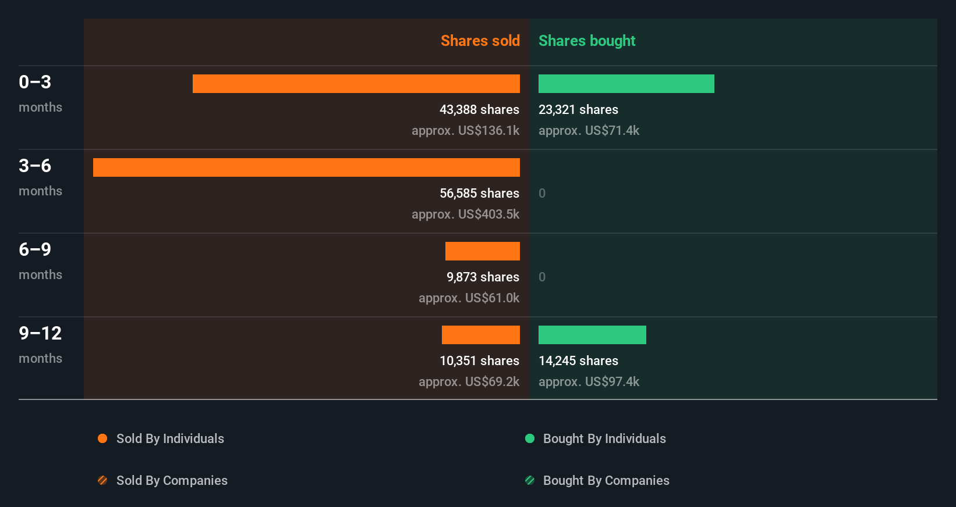Click the zero bought value in 3–6 months row
Viewport: 956px width, 507px height.
tap(542, 194)
